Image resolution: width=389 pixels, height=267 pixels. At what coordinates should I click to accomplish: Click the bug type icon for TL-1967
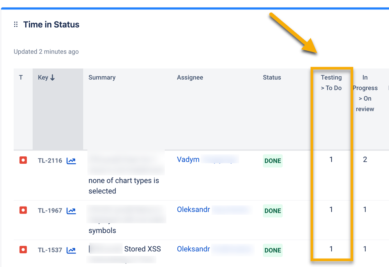click(x=23, y=210)
